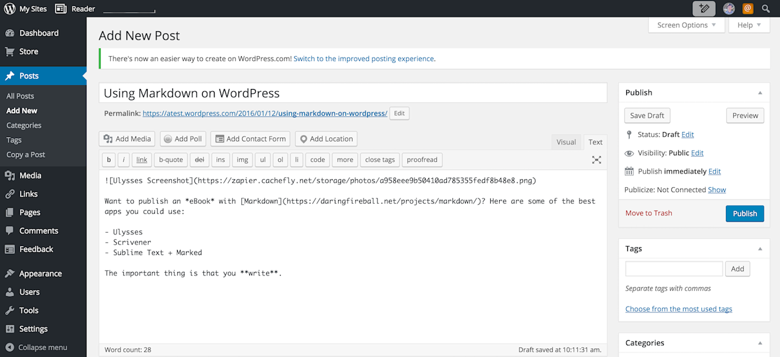This screenshot has height=357, width=780.
Task: Open the Reader icon in the top bar
Action: pyautogui.click(x=61, y=8)
